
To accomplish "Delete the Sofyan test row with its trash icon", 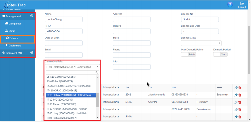I will pos(240,95).
